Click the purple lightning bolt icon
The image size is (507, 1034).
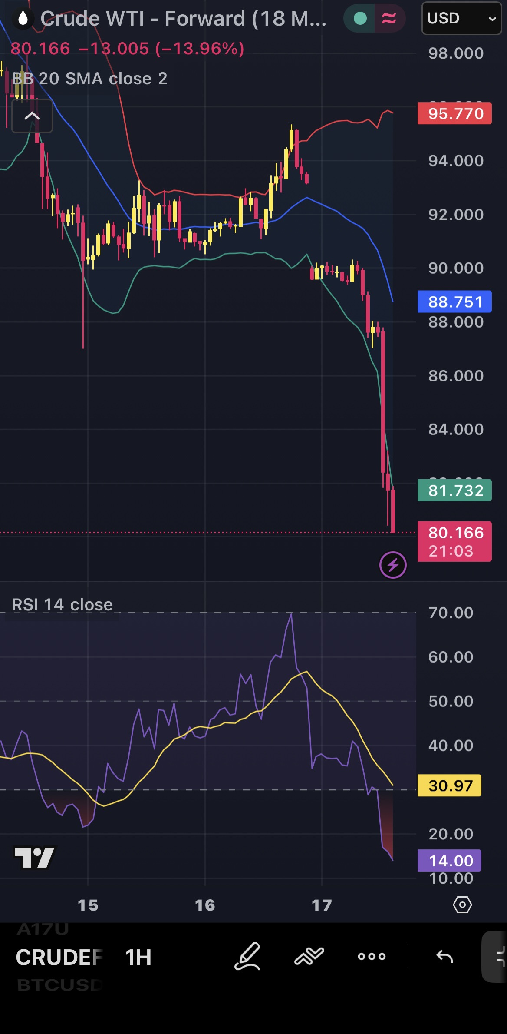(393, 565)
